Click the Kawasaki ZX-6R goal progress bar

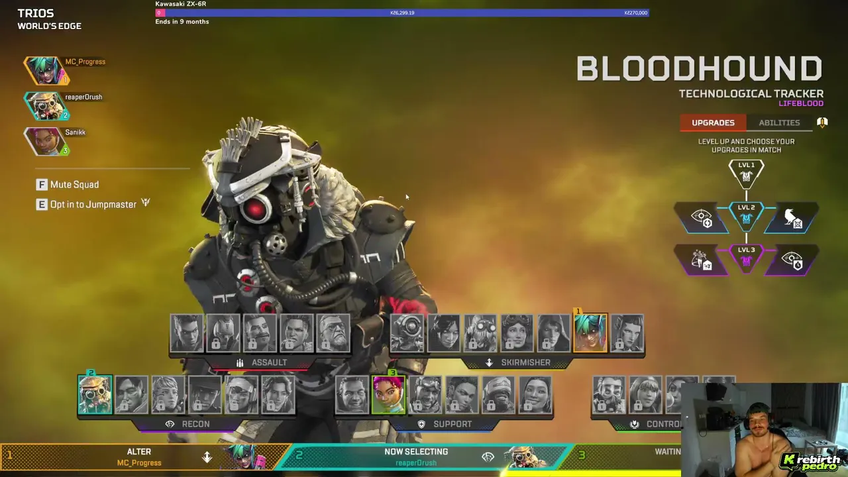click(402, 13)
